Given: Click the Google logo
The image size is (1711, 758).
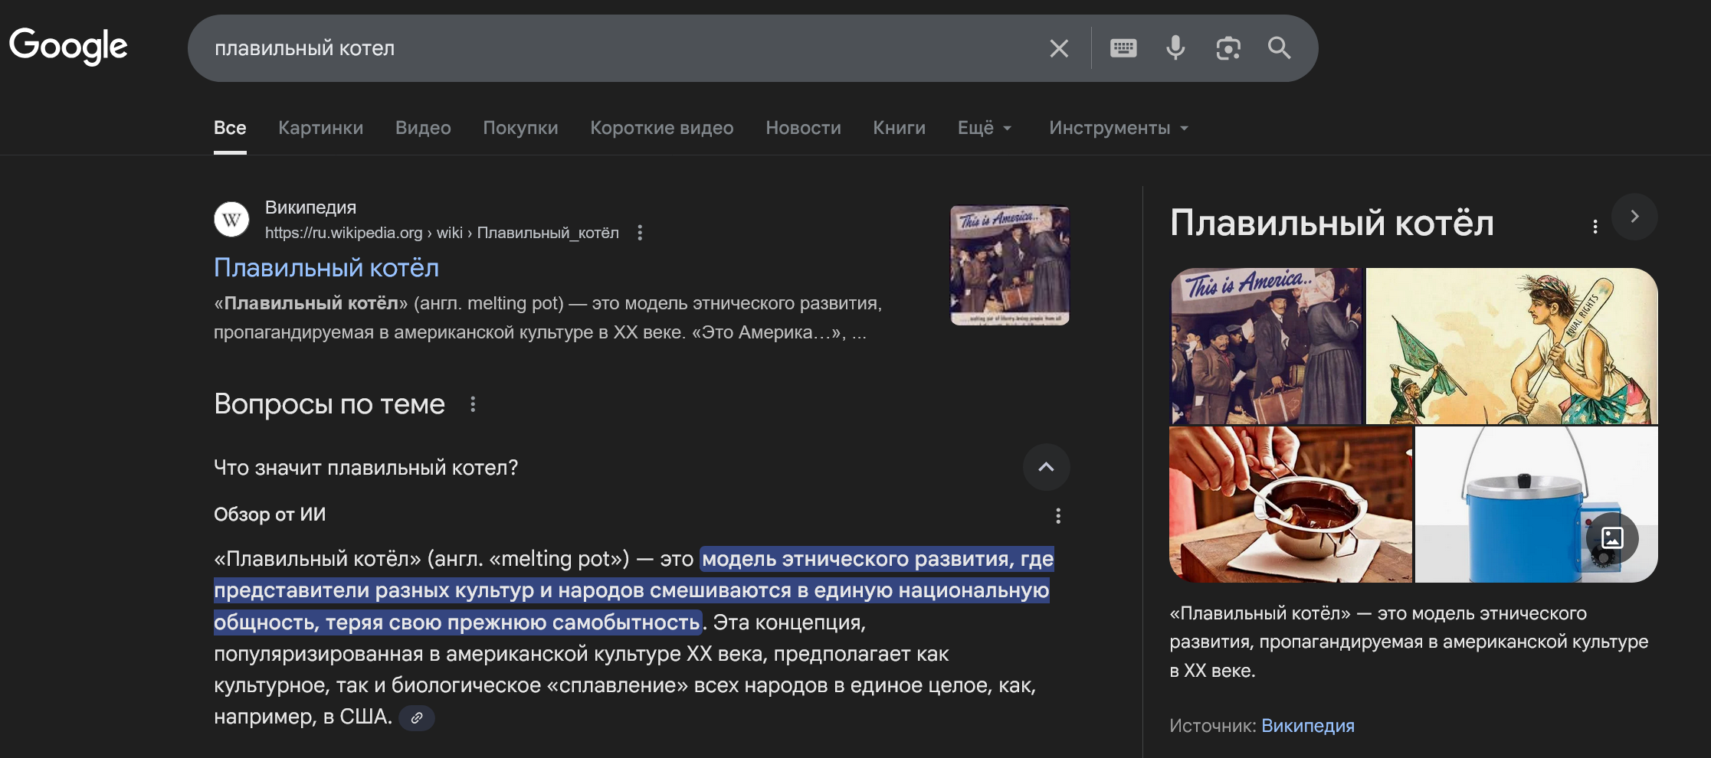Looking at the screenshot, I should pyautogui.click(x=68, y=47).
